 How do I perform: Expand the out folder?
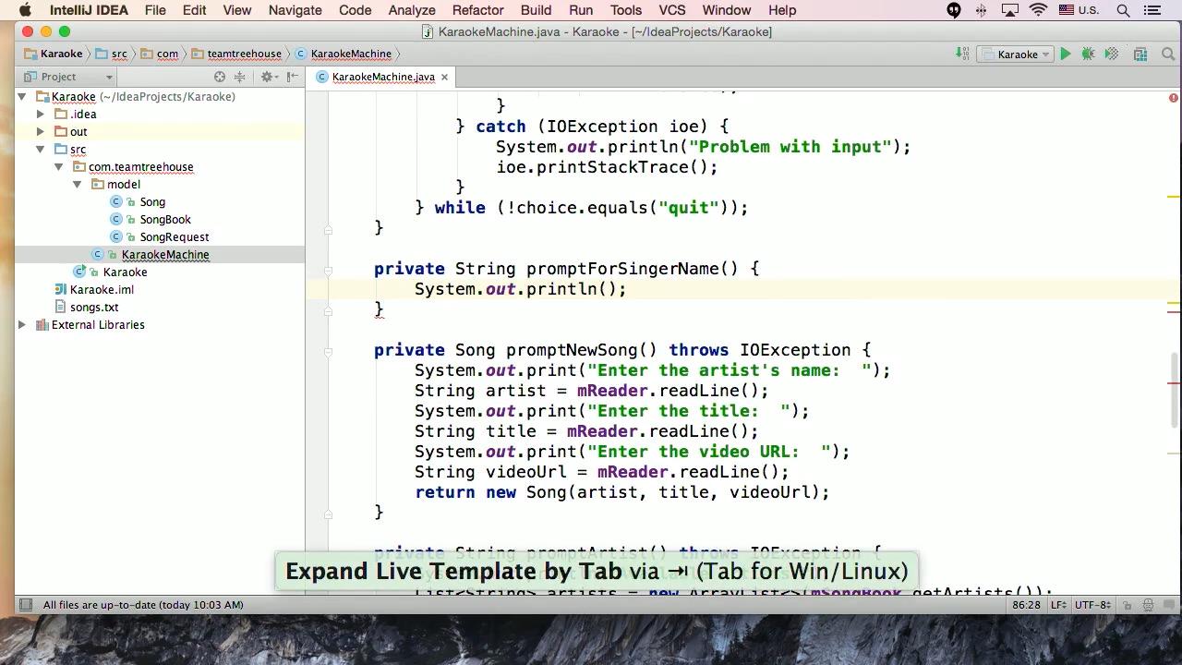41,131
